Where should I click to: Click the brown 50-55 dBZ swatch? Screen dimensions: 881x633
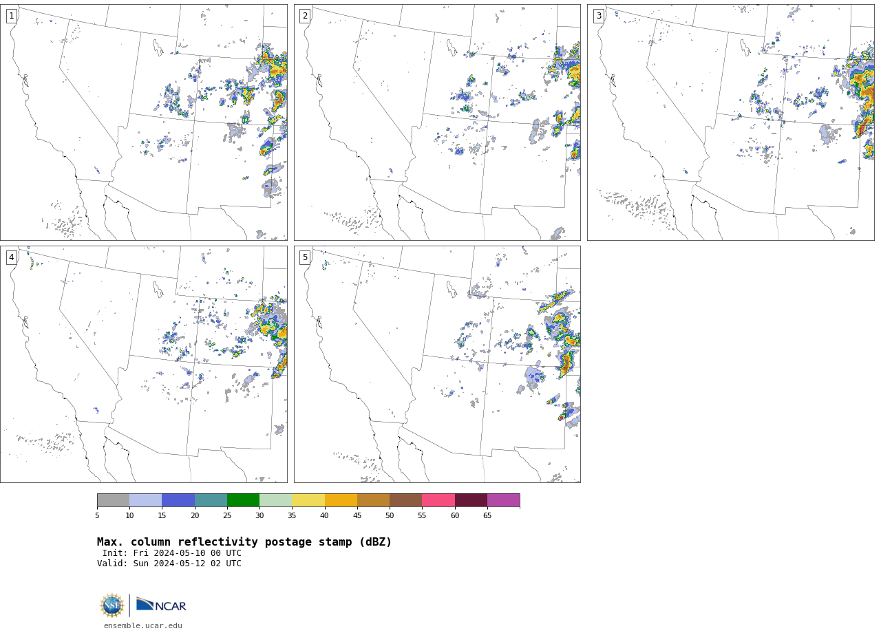coord(405,500)
